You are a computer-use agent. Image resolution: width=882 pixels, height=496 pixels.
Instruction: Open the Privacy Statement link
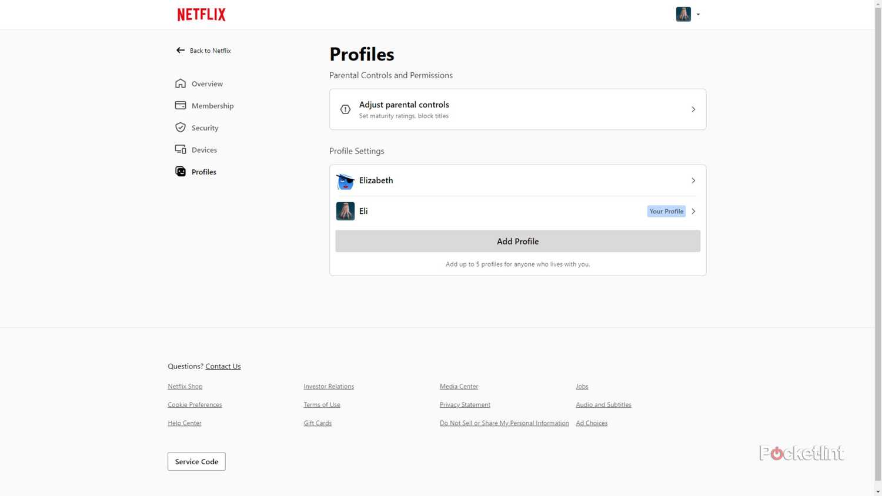click(465, 404)
